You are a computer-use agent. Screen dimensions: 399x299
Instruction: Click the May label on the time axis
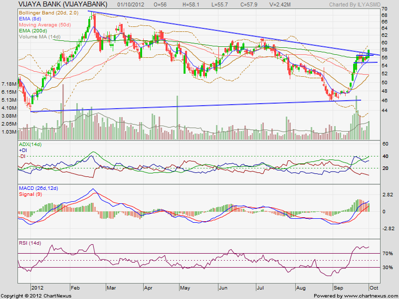click(185, 288)
